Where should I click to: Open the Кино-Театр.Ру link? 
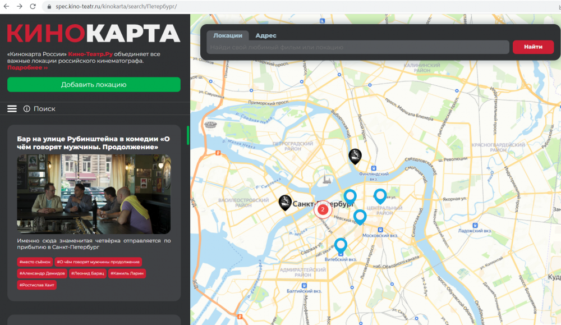[90, 54]
